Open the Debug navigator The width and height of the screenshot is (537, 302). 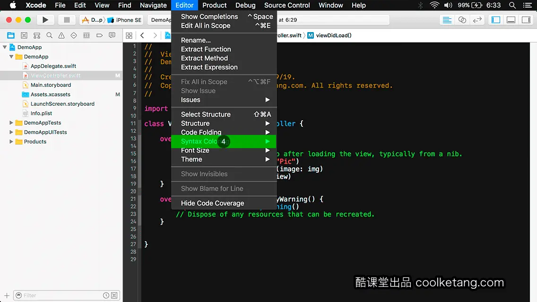coord(87,35)
